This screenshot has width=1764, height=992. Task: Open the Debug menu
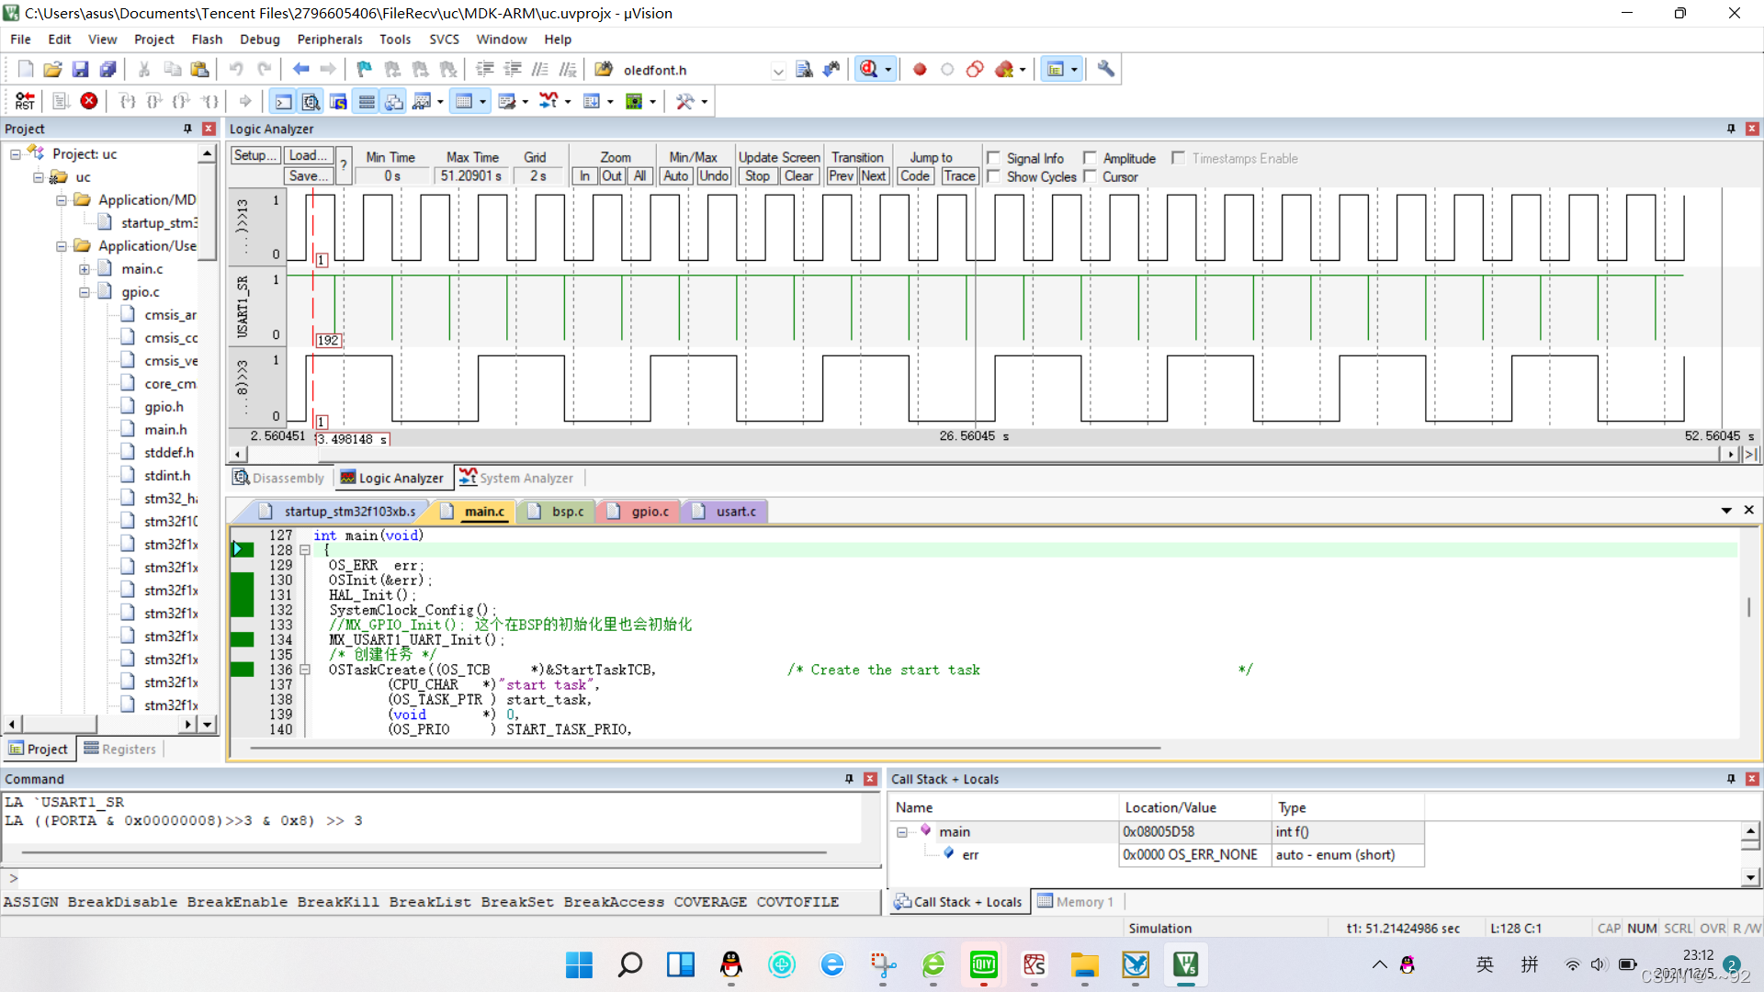tap(260, 39)
